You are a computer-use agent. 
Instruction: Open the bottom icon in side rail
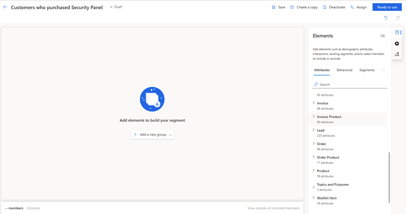coord(397,55)
